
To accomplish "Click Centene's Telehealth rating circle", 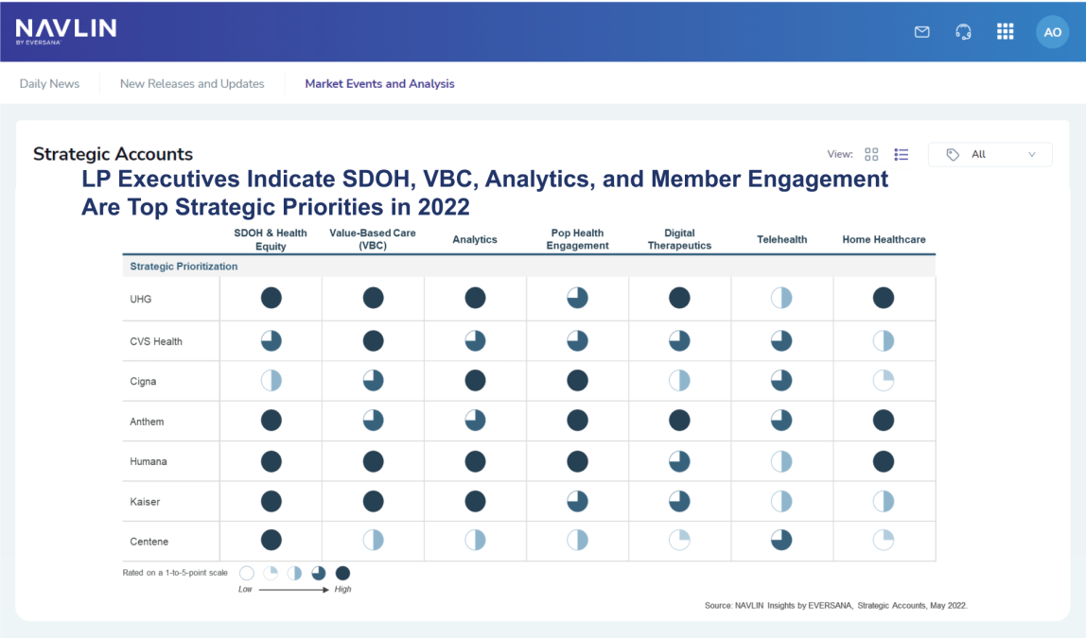I will pyautogui.click(x=781, y=540).
